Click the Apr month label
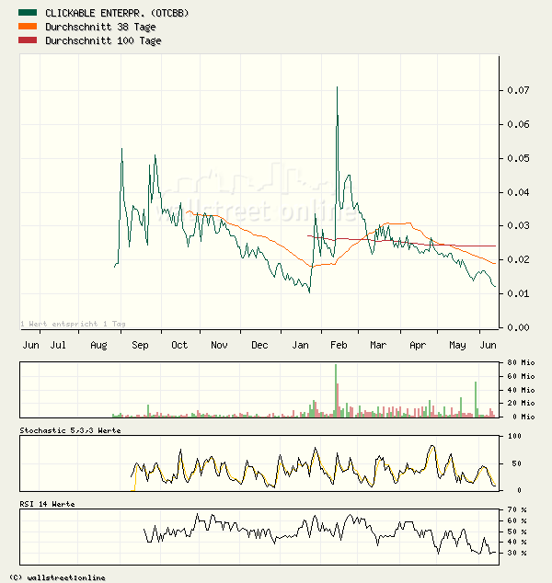This screenshot has height=583, width=552. (418, 346)
